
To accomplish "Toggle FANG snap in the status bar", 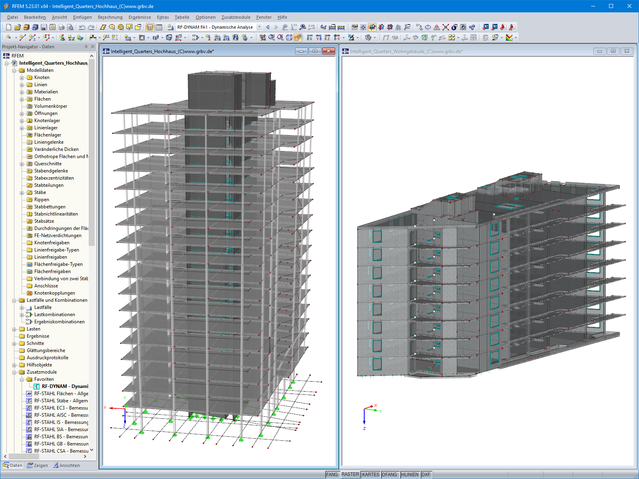I will click(x=332, y=475).
